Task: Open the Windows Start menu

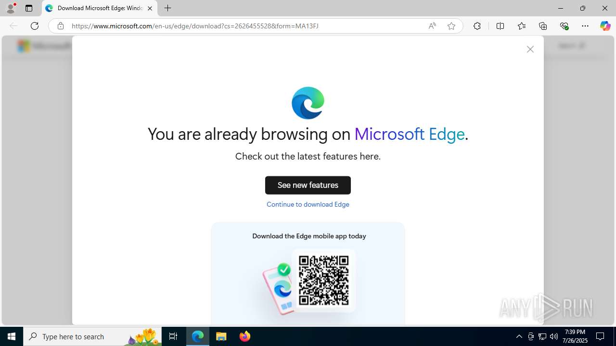Action: (12, 336)
